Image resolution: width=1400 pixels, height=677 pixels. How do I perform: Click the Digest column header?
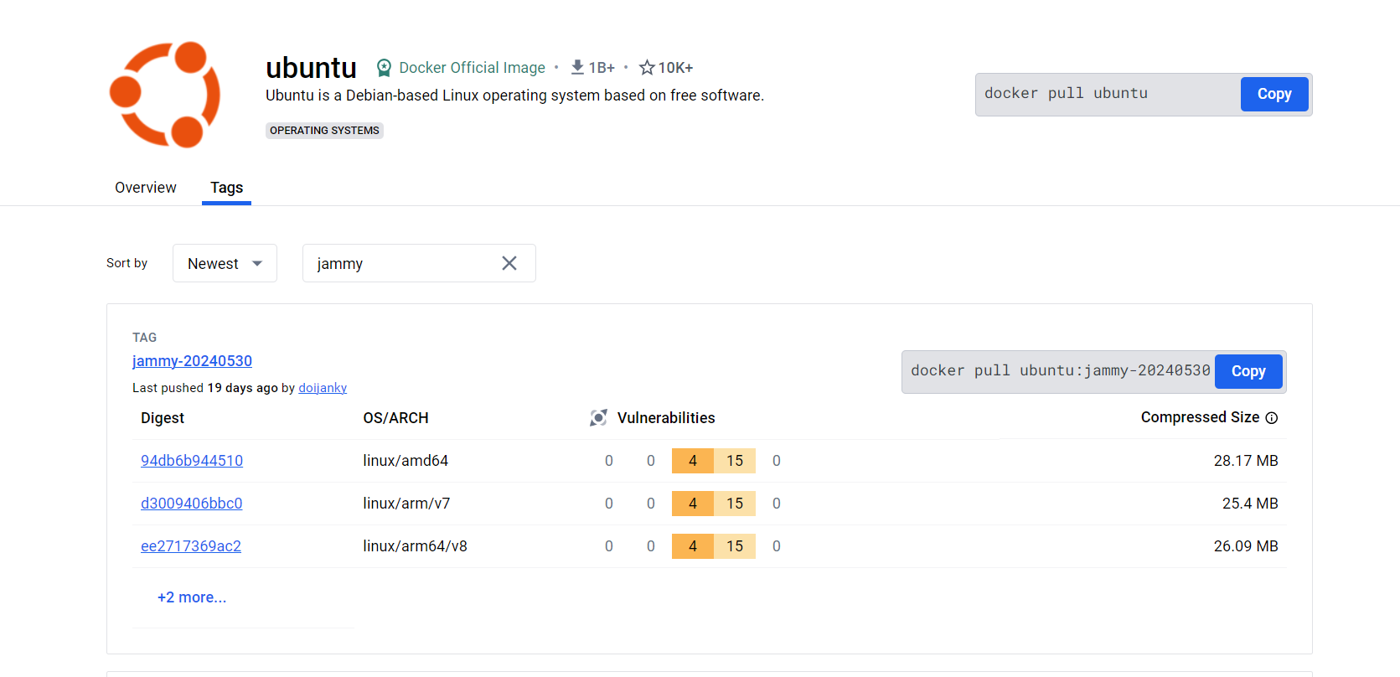click(163, 418)
